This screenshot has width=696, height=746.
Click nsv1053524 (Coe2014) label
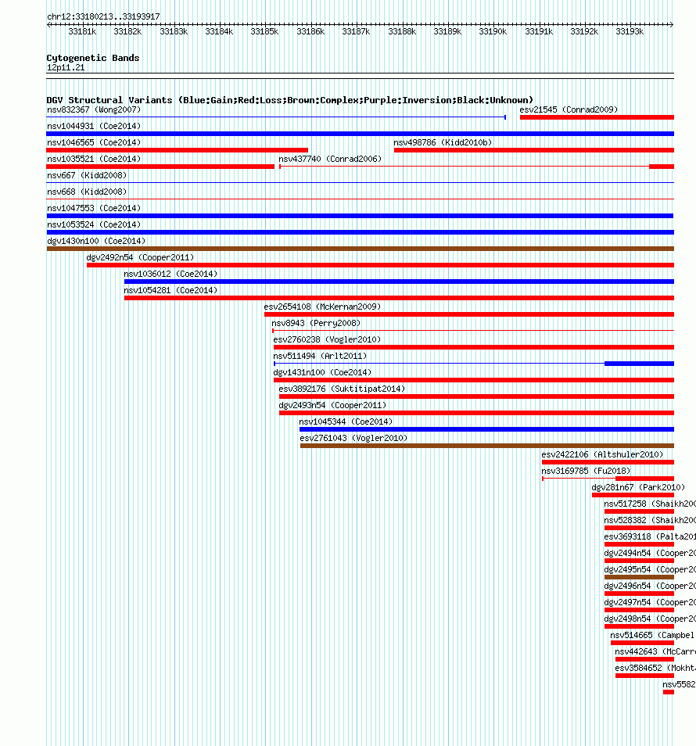pyautogui.click(x=94, y=224)
